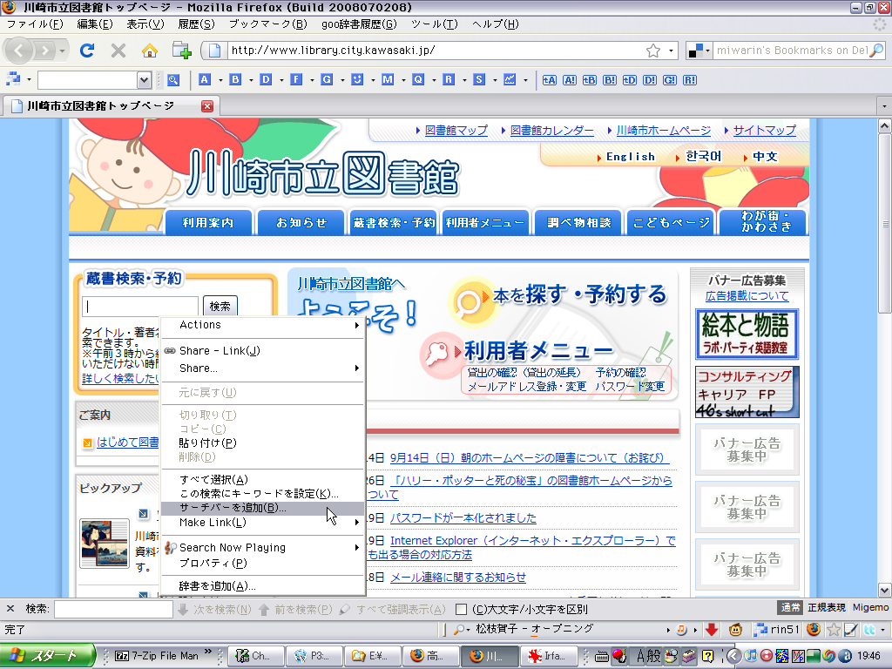
Task: Open the Windows スタート button
Action: (47, 656)
